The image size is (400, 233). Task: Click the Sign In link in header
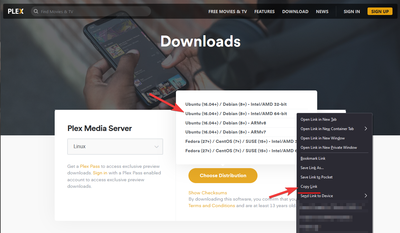coord(352,12)
